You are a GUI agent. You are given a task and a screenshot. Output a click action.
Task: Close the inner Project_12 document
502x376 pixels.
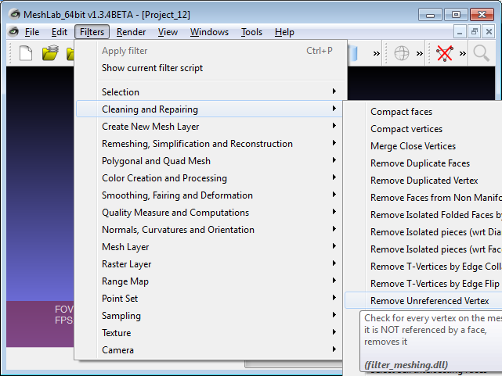[x=489, y=32]
